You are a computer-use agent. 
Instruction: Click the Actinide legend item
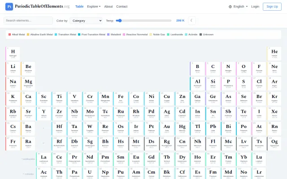[x=191, y=34]
